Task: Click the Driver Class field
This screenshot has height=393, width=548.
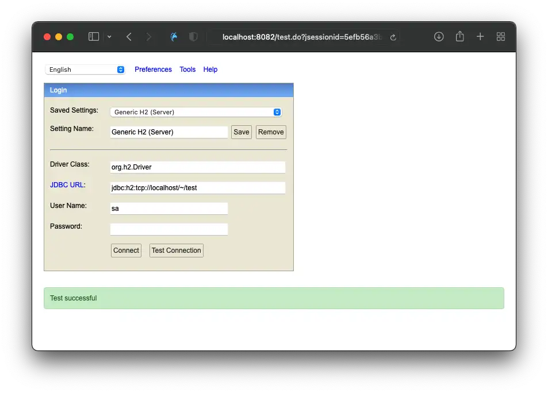Action: pos(198,167)
